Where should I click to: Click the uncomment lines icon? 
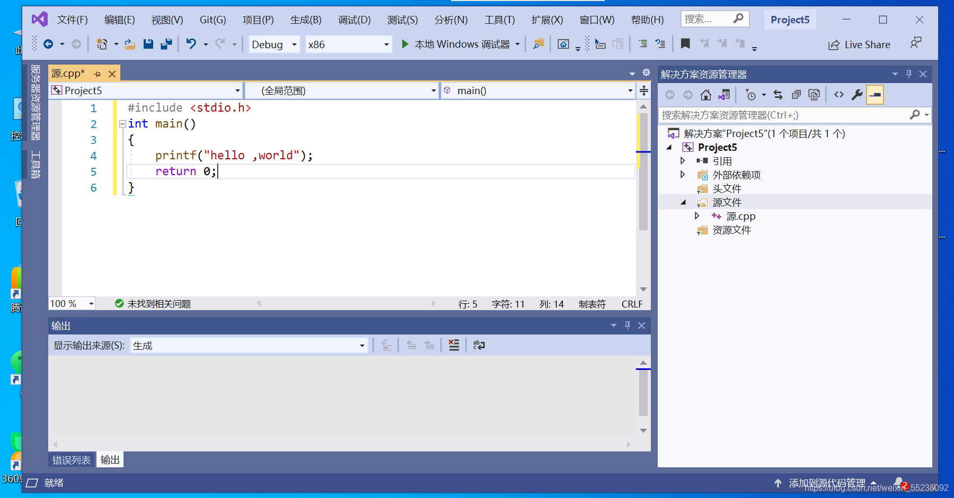(x=660, y=44)
